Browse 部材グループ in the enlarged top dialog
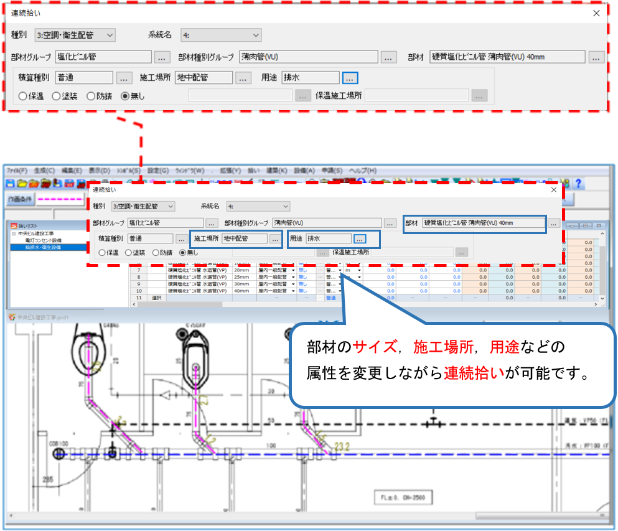618x531 pixels. click(x=161, y=57)
